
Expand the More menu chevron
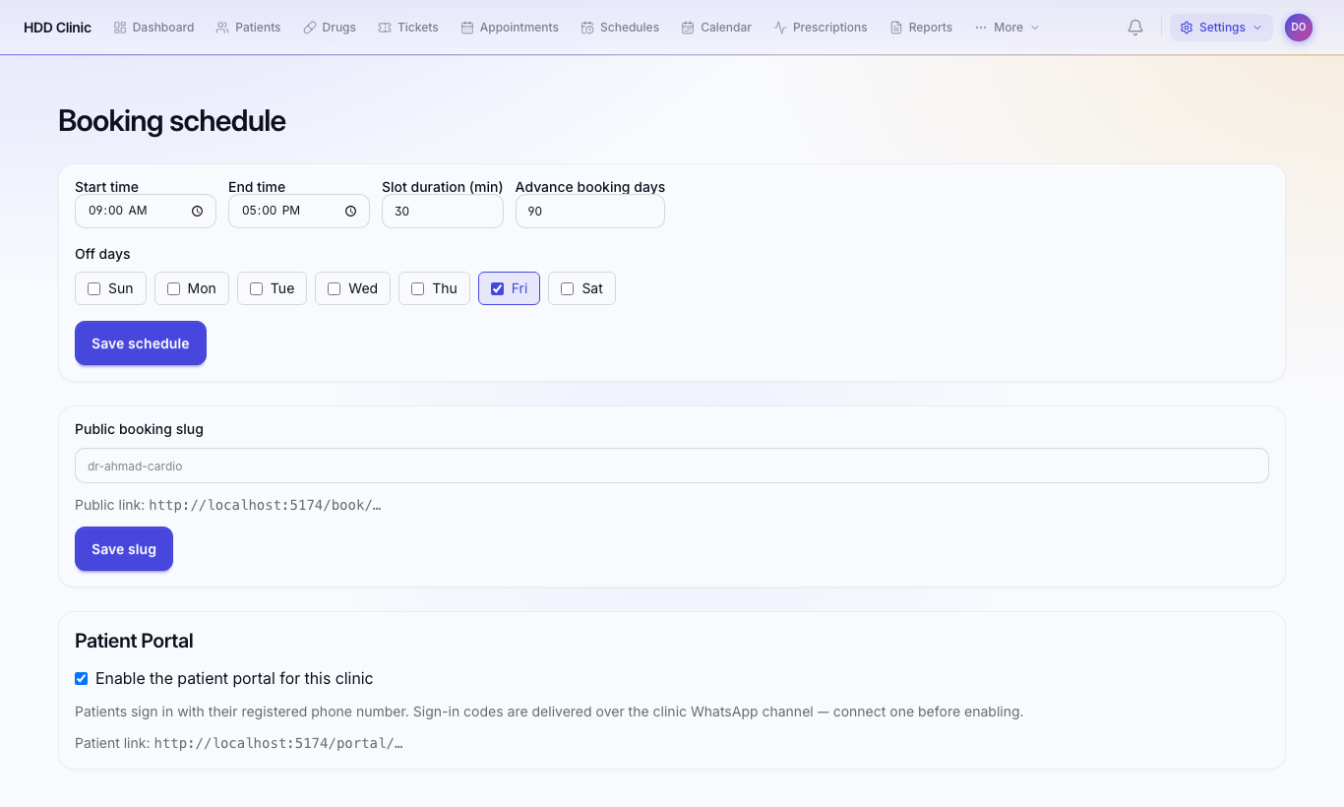point(1035,28)
